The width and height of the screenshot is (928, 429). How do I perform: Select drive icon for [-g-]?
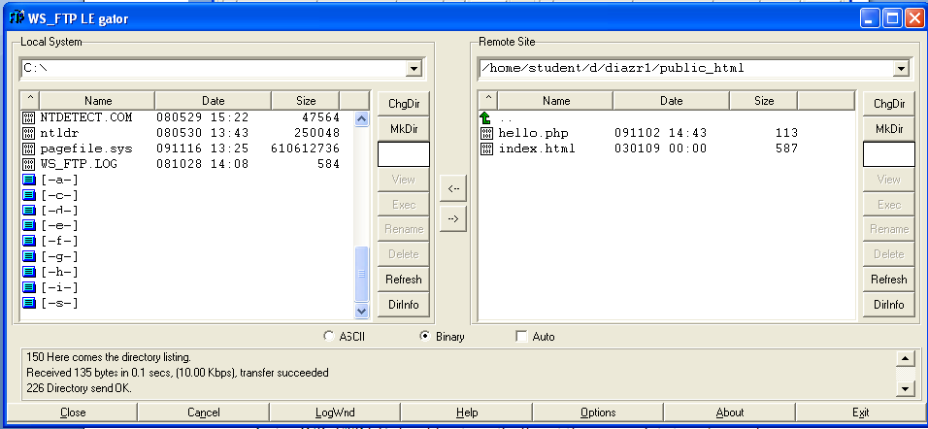[x=29, y=256]
